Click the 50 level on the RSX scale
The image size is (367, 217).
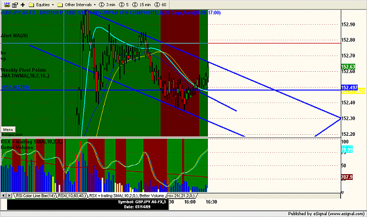click(x=344, y=166)
